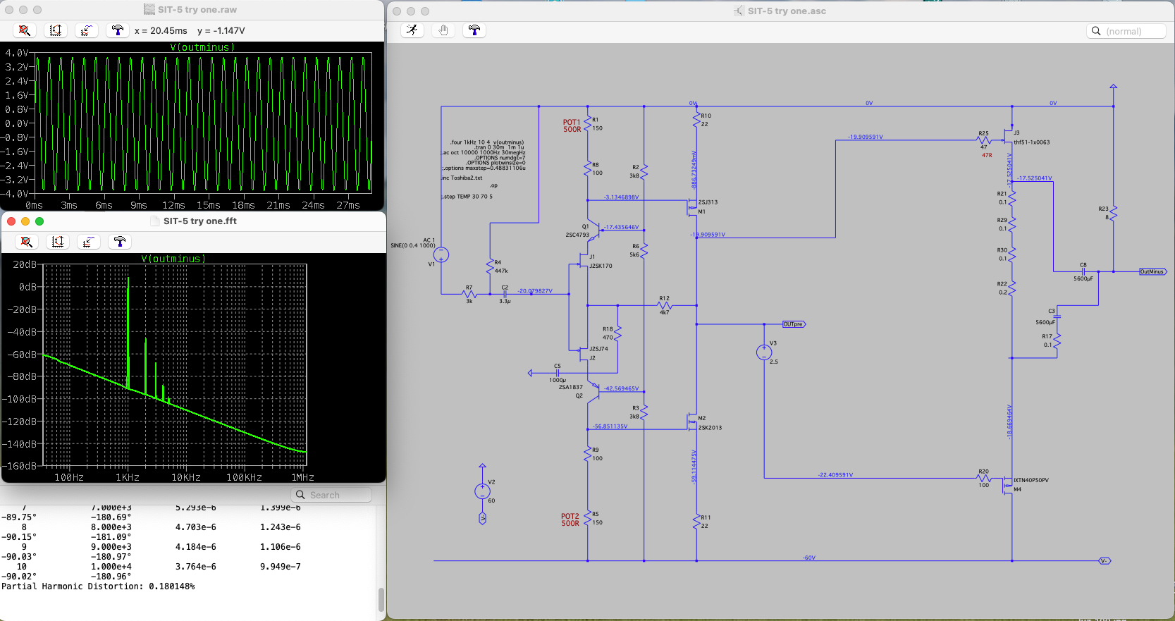Screen dimensions: 1175x621
Task: Click the .step TEMP 30 70 5 directive
Action: point(467,197)
